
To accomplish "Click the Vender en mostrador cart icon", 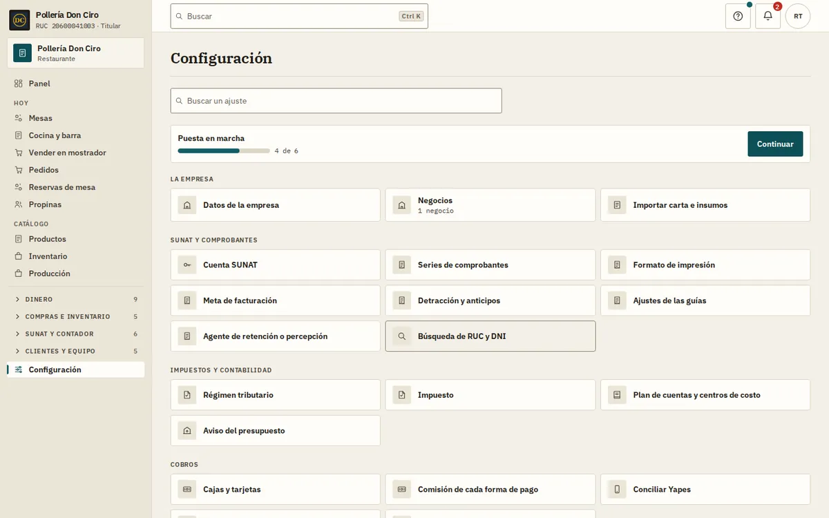I will click(x=19, y=153).
